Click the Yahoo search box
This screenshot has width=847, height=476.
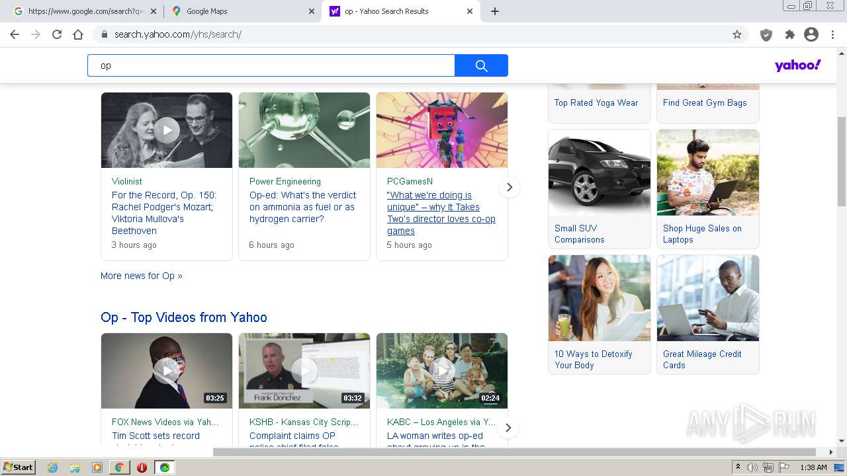tap(271, 65)
